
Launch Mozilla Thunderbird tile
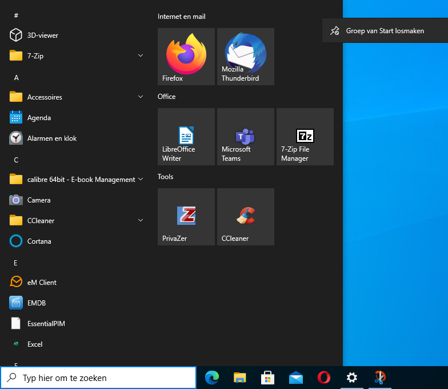click(x=246, y=57)
